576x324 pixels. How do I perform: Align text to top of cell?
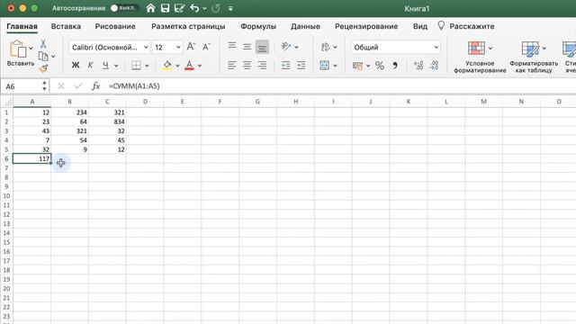coord(232,46)
